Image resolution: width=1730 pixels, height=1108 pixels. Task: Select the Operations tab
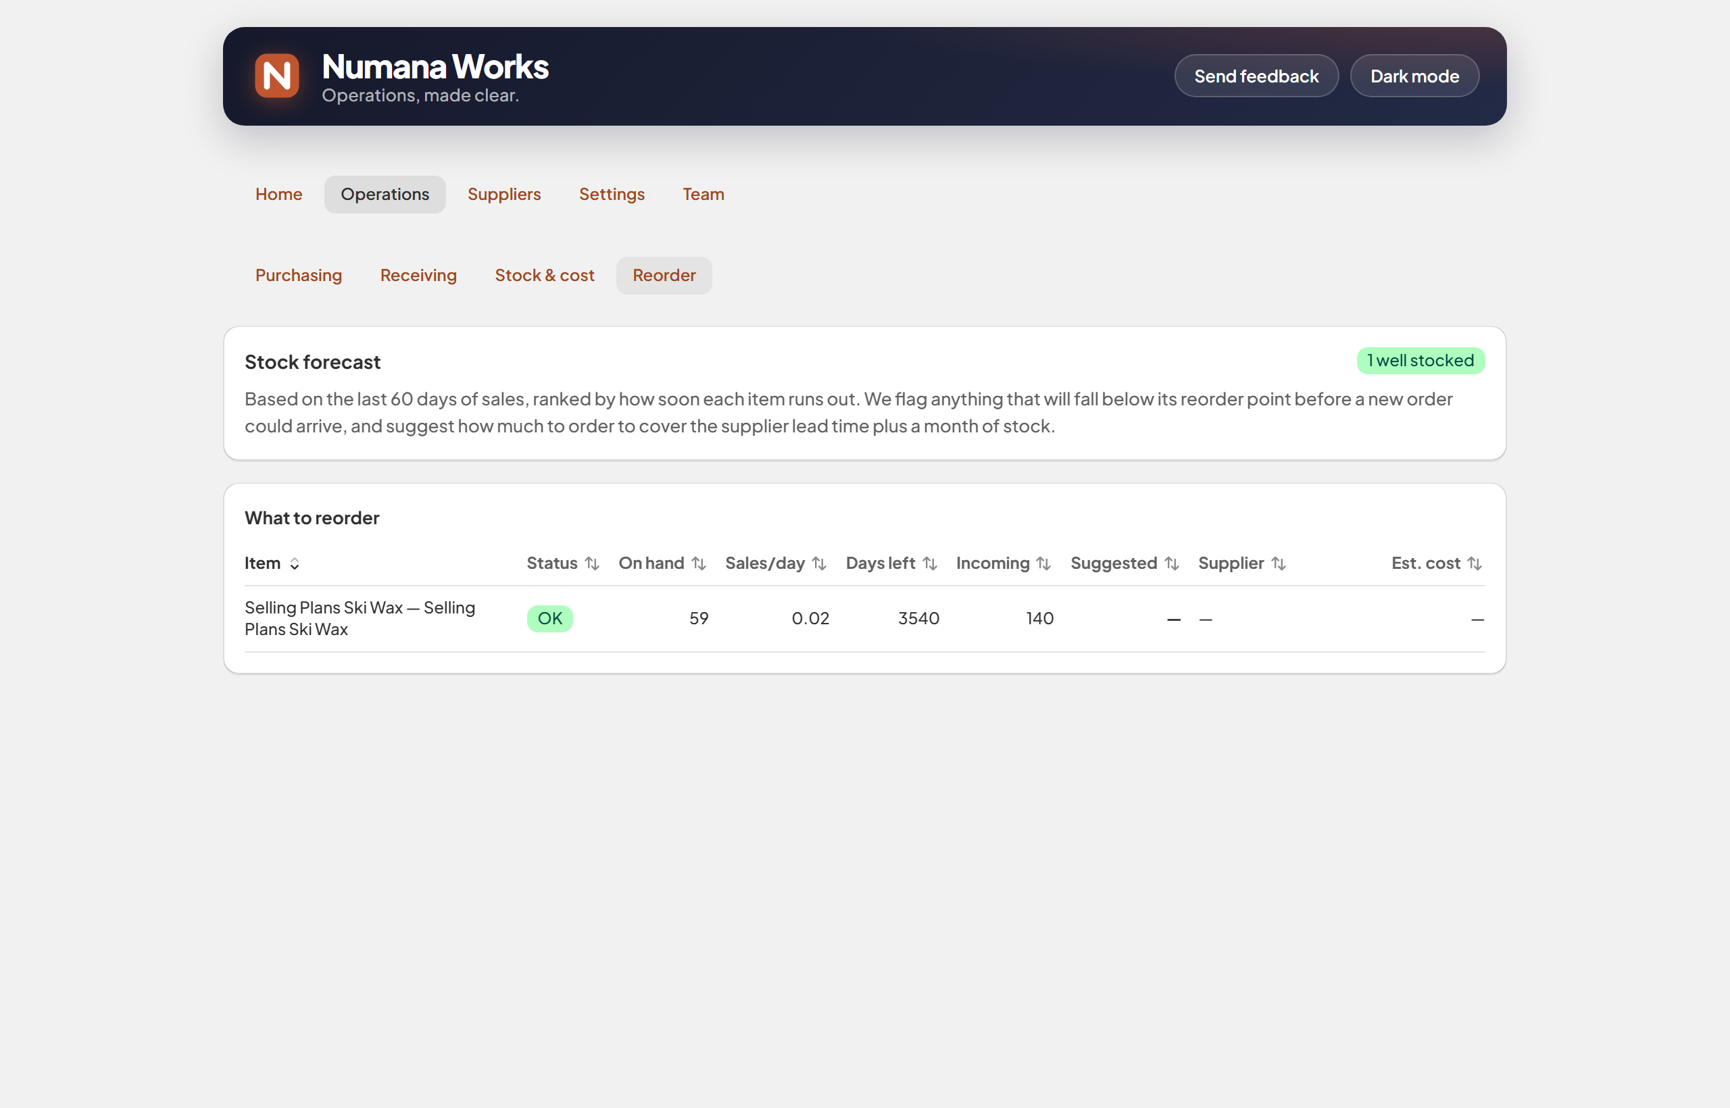pyautogui.click(x=385, y=195)
